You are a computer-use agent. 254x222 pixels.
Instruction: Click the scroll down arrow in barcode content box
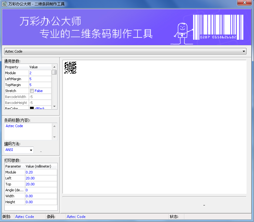pyautogui.click(x=55, y=137)
